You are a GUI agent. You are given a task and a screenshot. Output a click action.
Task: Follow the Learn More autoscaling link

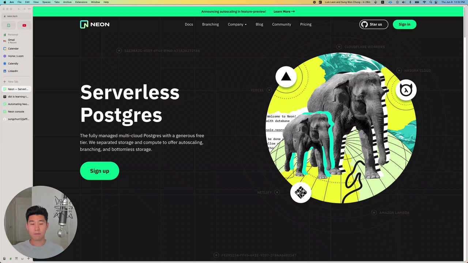[x=284, y=11]
